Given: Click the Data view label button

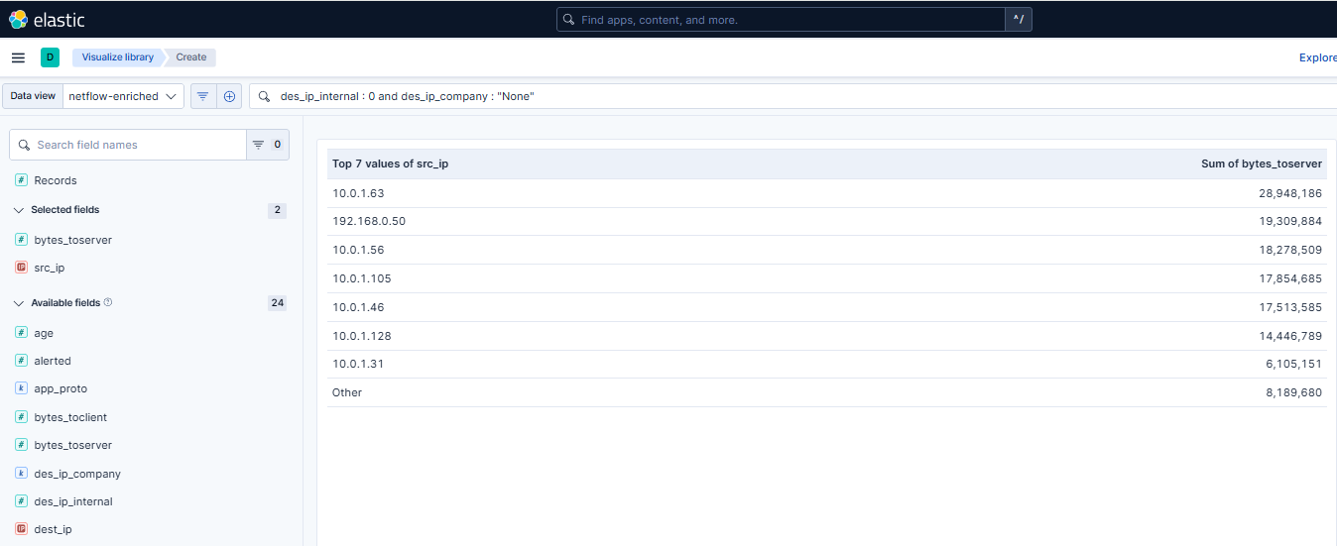Looking at the screenshot, I should point(33,96).
